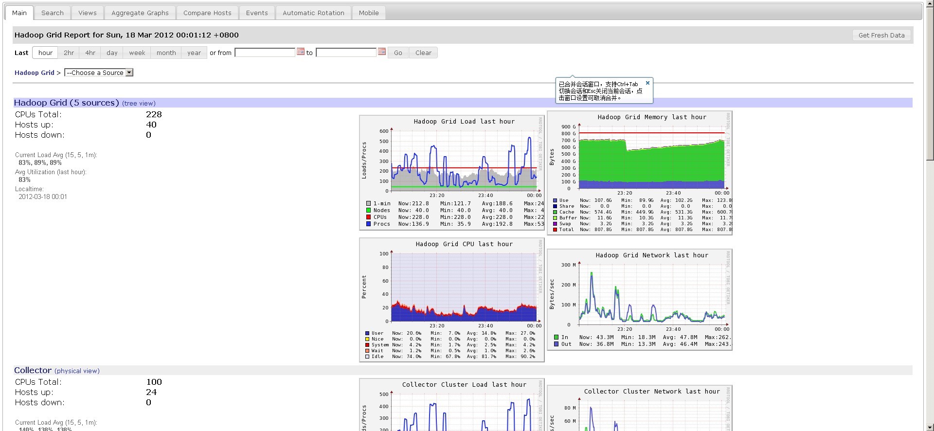Focus the to date input field
The width and height of the screenshot is (934, 431).
coord(346,52)
